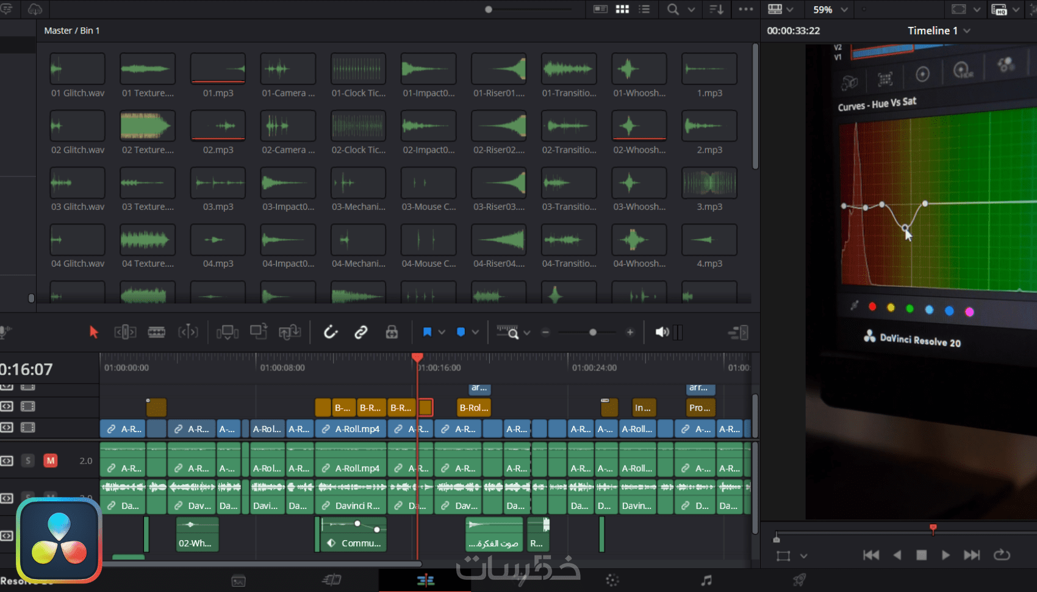Activate the Trim Edit tool
The width and height of the screenshot is (1037, 592).
pyautogui.click(x=125, y=332)
